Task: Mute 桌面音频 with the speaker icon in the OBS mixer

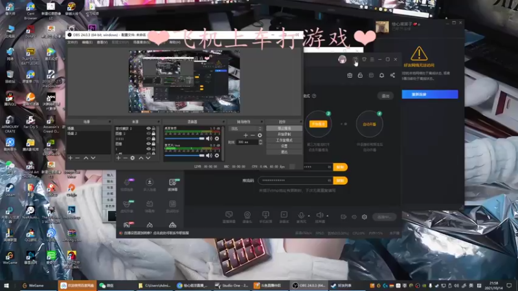Action: (209, 138)
